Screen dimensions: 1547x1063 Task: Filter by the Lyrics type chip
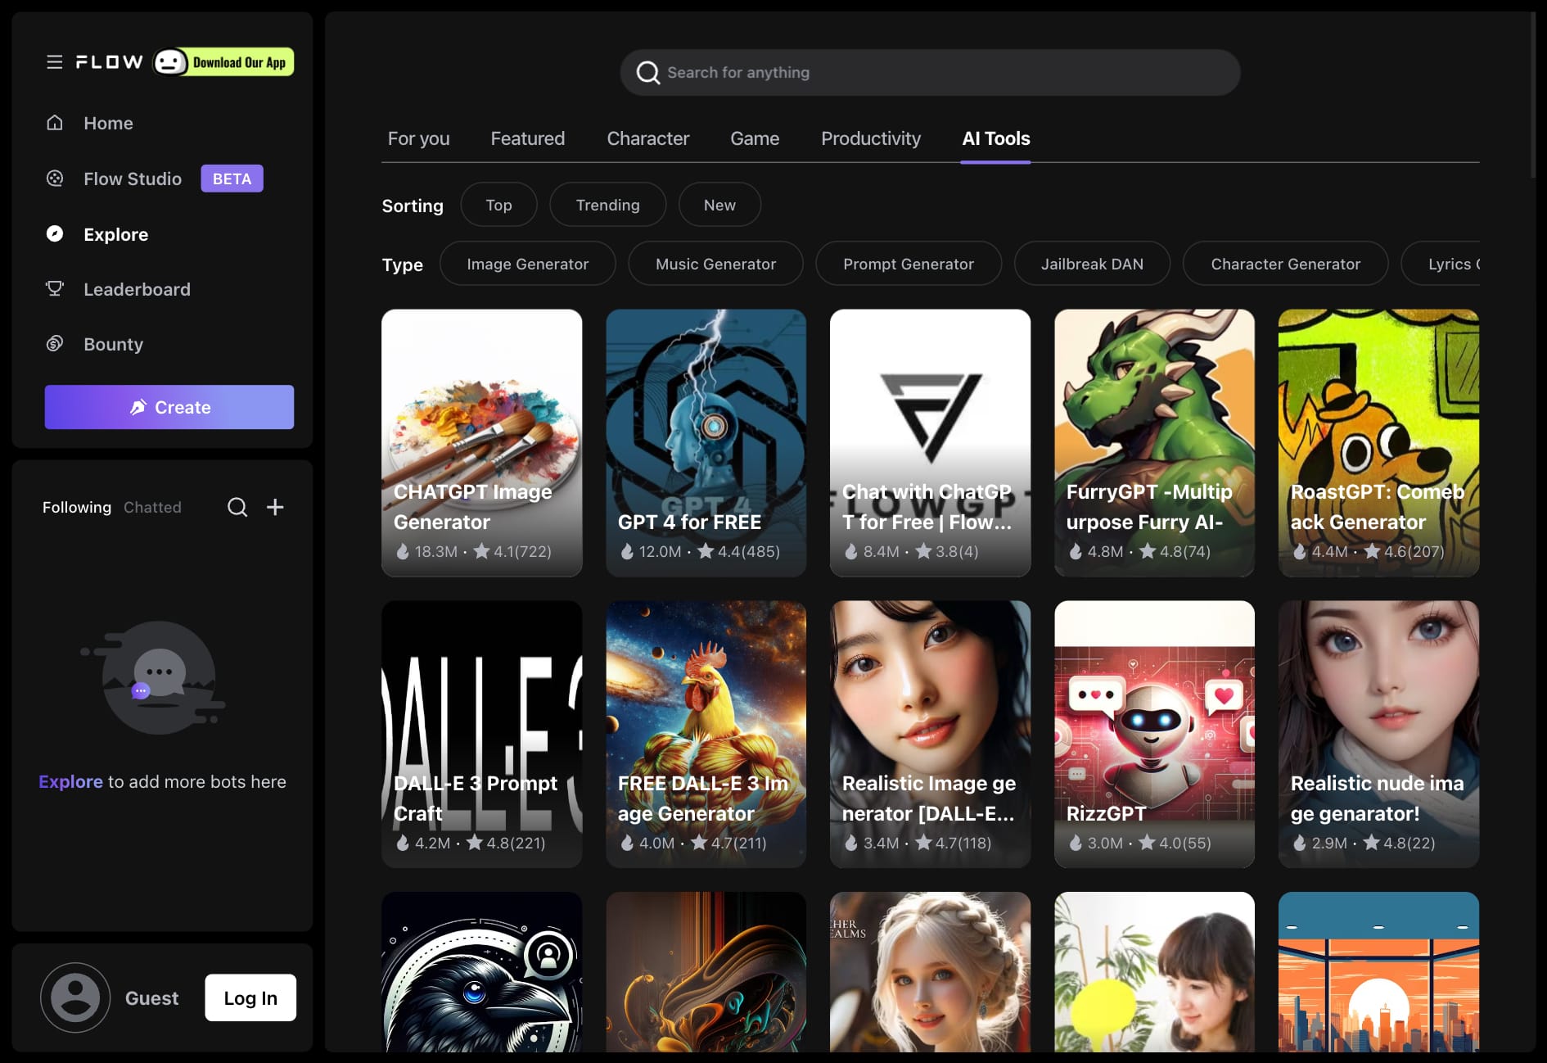point(1442,264)
